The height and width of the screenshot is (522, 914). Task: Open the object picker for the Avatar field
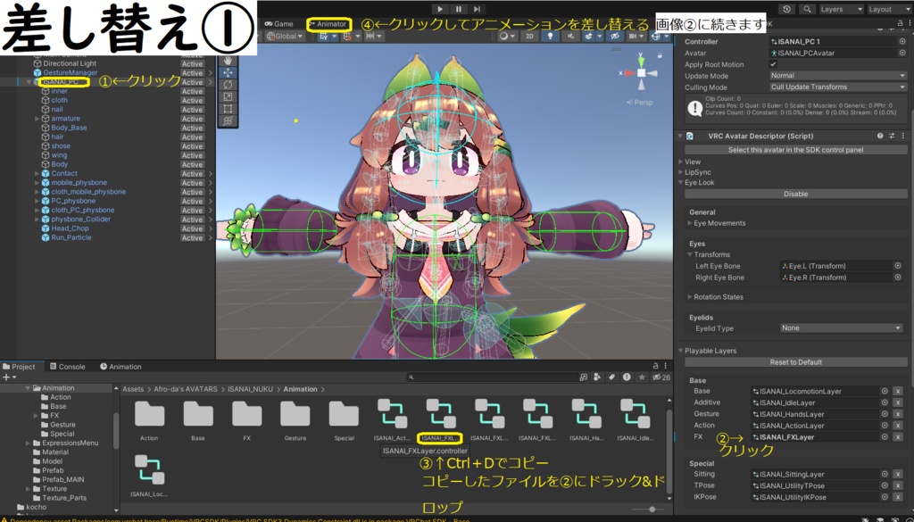click(902, 53)
